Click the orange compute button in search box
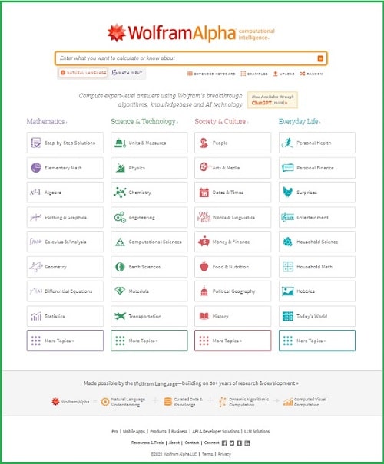This screenshot has height=464, width=384. click(320, 58)
